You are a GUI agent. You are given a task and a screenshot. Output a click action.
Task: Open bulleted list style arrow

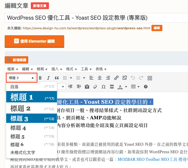tap(71, 78)
